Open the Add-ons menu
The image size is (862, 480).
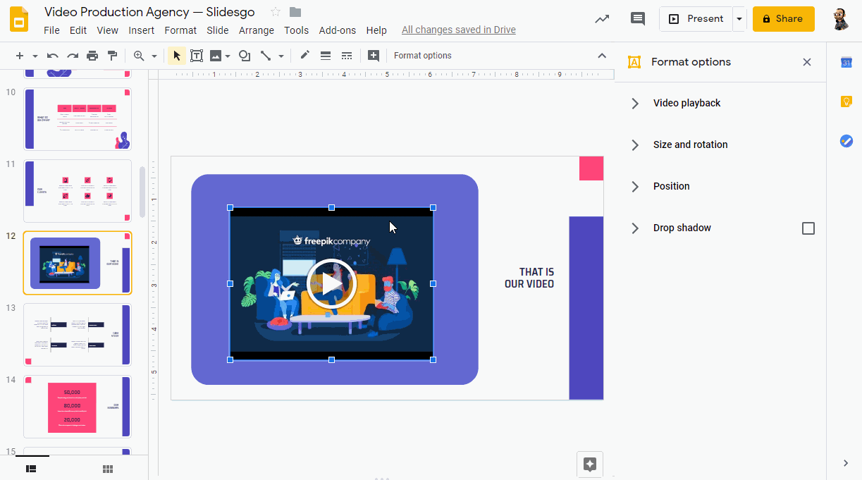338,30
